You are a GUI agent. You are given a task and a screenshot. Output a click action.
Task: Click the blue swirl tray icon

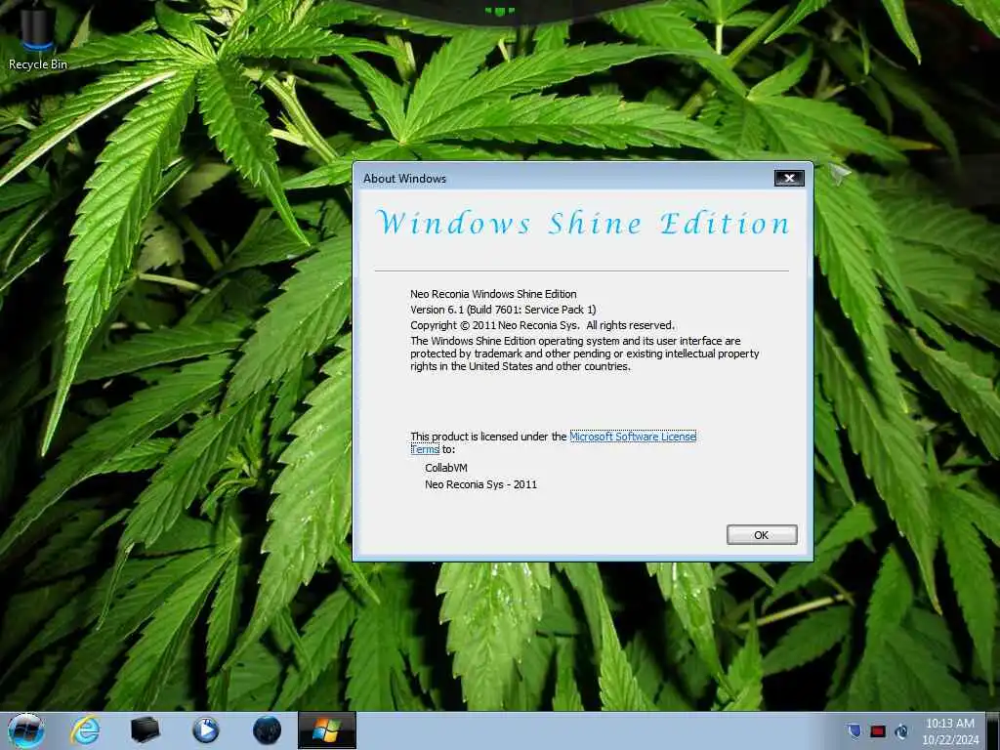coord(901,731)
